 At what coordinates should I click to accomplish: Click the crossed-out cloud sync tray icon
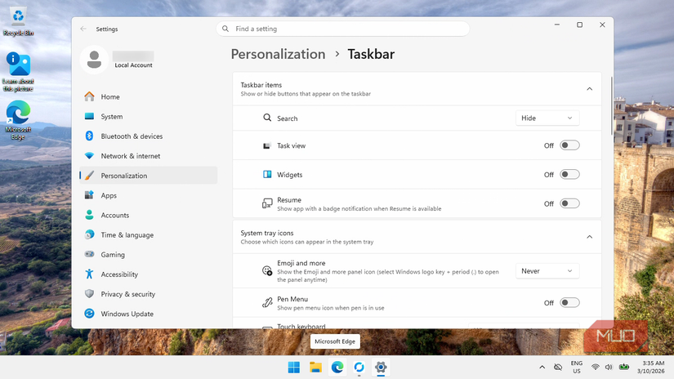click(x=558, y=368)
